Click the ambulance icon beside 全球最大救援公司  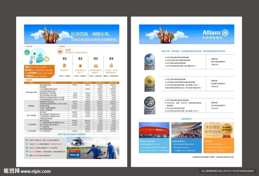click(x=27, y=140)
